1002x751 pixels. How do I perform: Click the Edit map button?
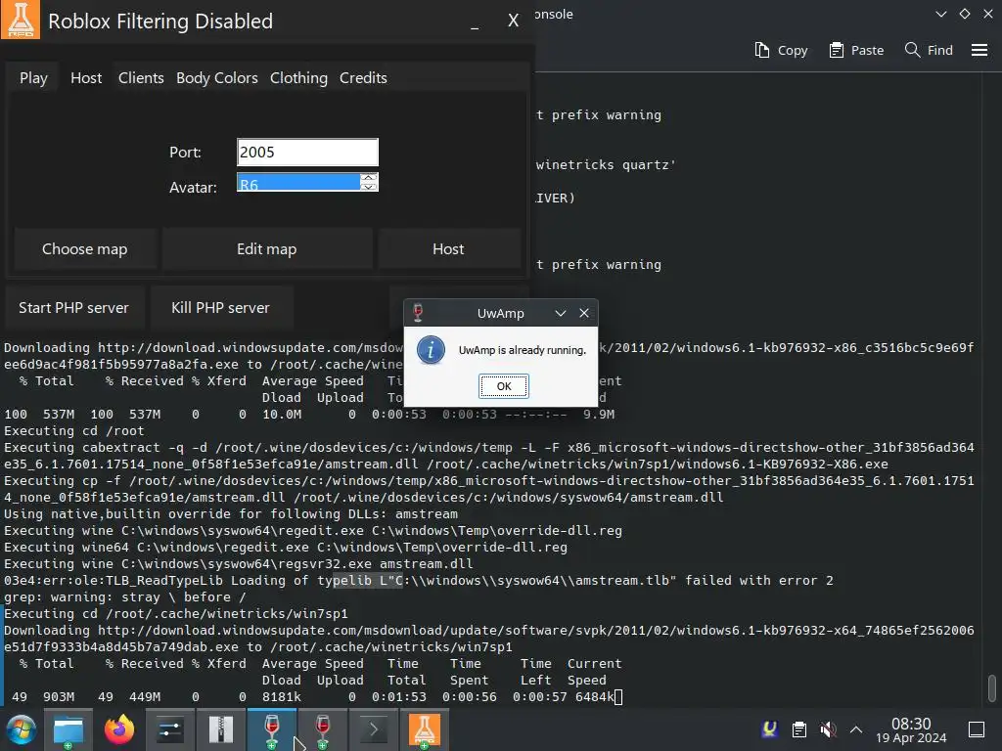266,249
